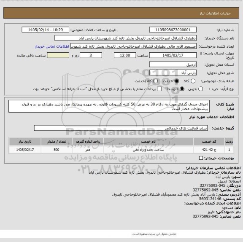Click the شهر محل تحویل field پارس آباد
Screen dimensions: 243x242
click(x=173, y=73)
